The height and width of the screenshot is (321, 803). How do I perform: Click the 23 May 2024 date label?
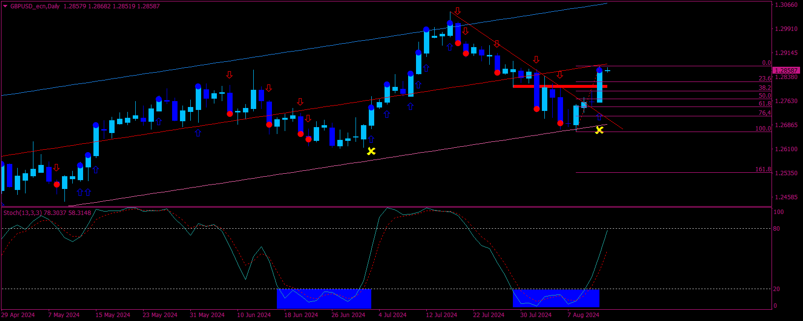[x=160, y=315]
